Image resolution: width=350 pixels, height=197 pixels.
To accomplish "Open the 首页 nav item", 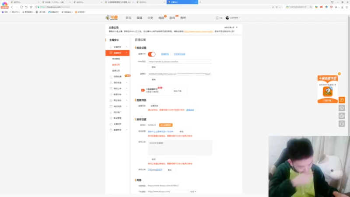I will coord(128,18).
